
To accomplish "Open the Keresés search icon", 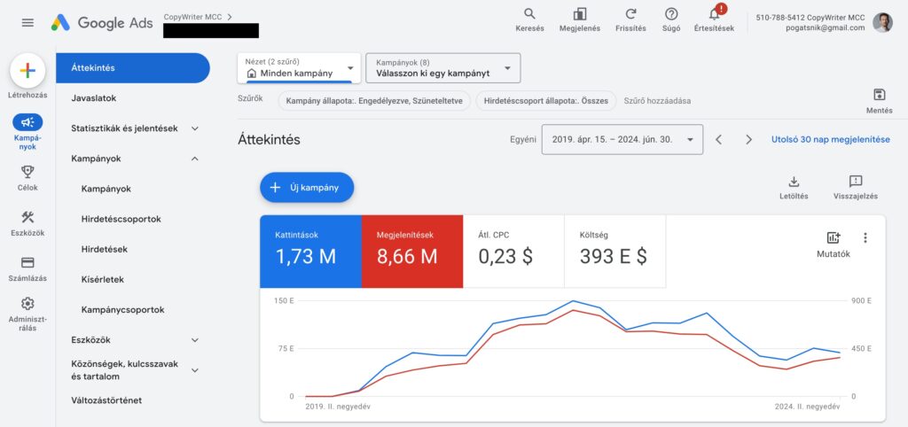I will tap(529, 14).
